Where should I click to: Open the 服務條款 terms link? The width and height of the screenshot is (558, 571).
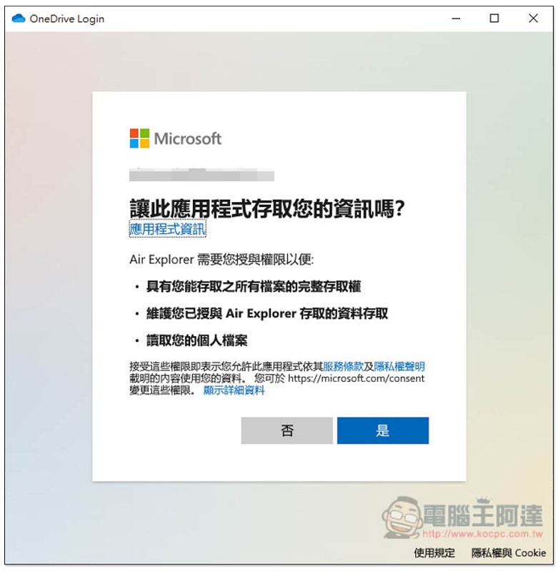tap(344, 366)
